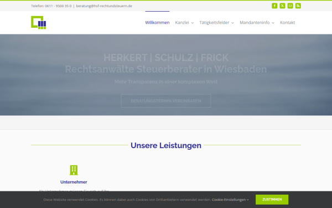Click the email envelope social icon

pos(290,6)
